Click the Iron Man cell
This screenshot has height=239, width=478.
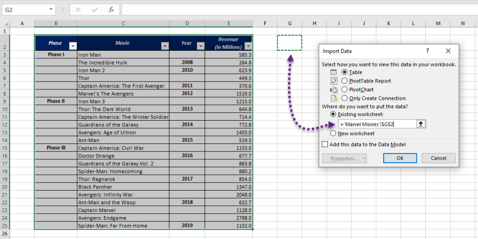click(123, 55)
